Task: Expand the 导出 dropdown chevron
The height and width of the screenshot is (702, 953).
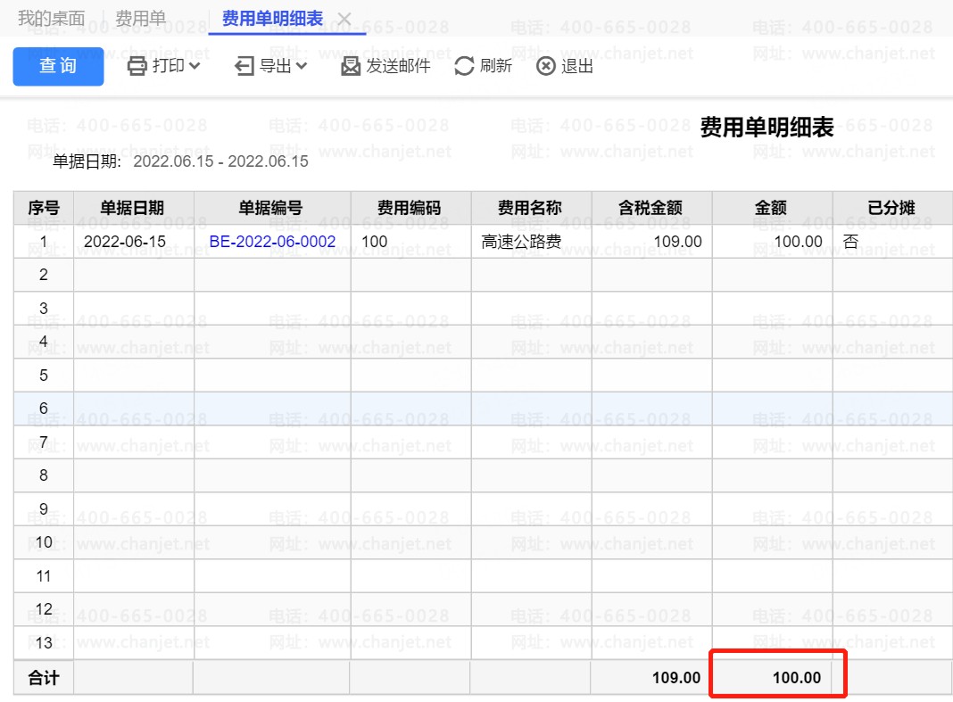Action: point(302,66)
